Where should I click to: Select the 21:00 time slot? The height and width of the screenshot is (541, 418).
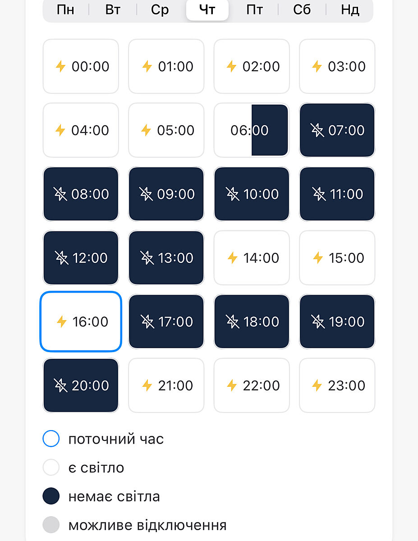(166, 385)
